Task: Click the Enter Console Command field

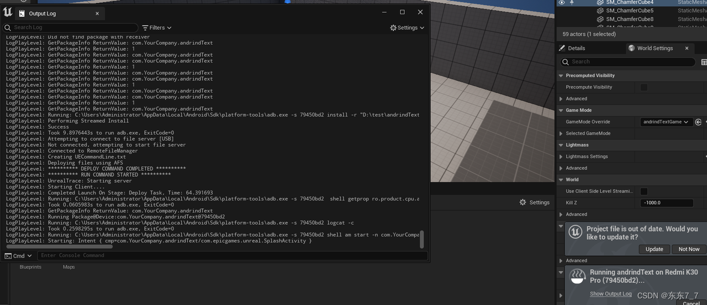Action: tap(232, 255)
